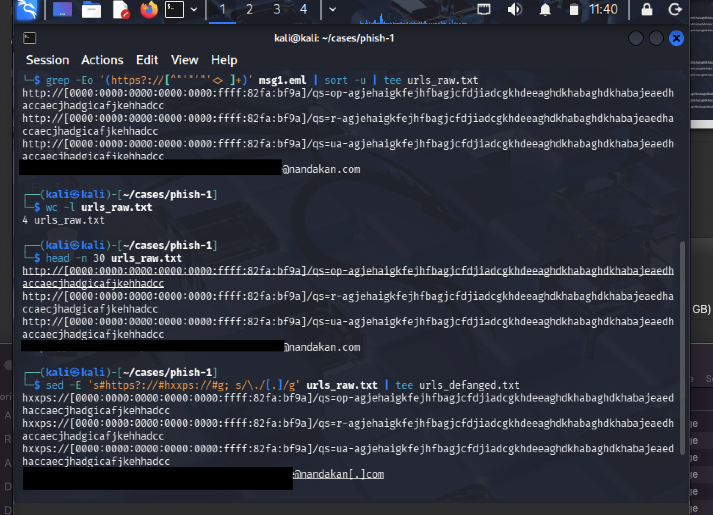Open the Actions menu
713x515 pixels.
click(x=102, y=60)
